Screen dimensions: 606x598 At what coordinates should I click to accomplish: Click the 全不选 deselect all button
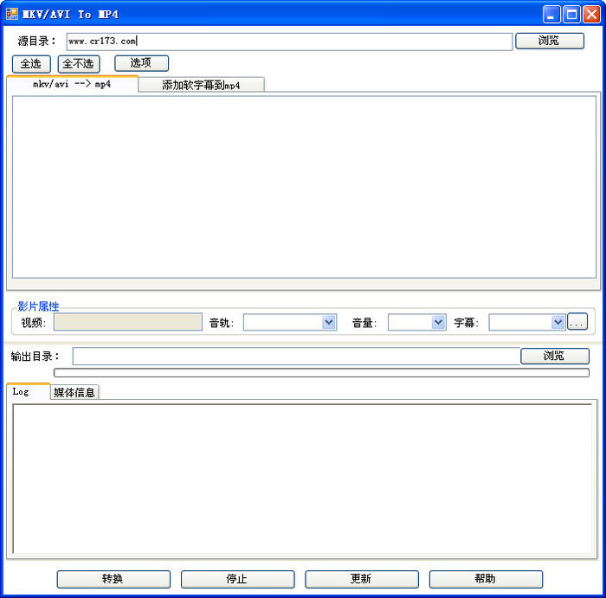79,64
